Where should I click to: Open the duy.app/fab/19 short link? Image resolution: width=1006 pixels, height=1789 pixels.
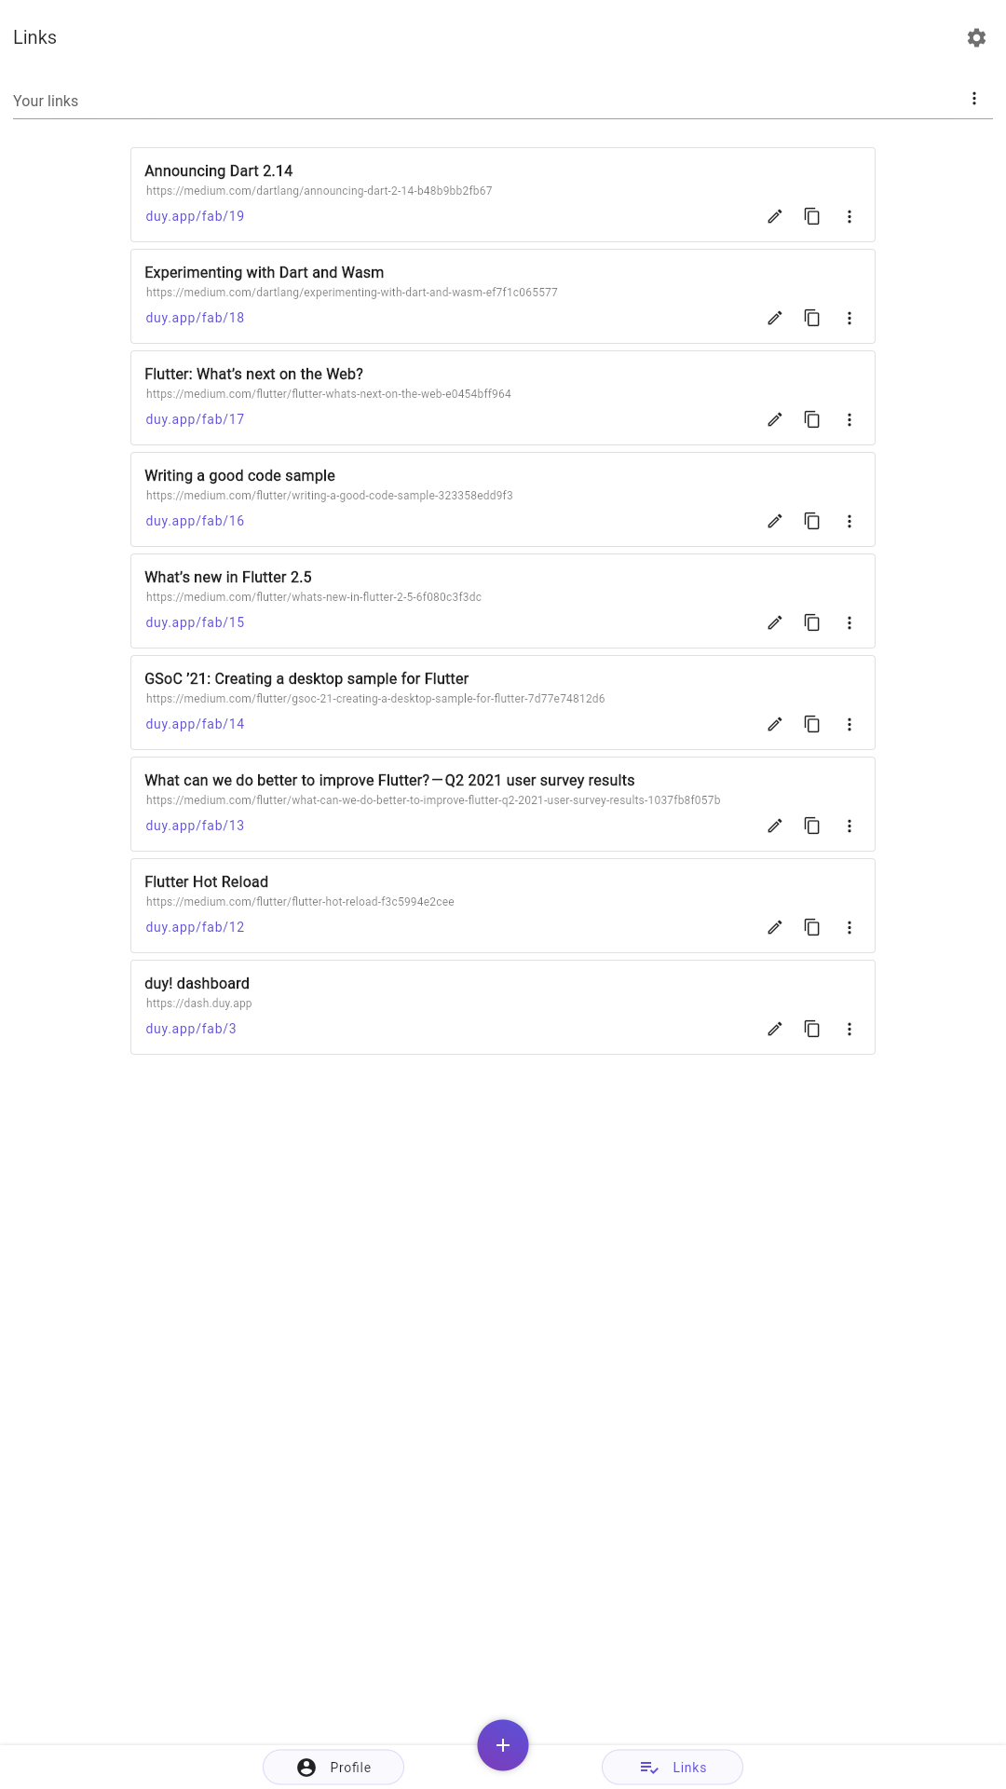click(x=195, y=216)
